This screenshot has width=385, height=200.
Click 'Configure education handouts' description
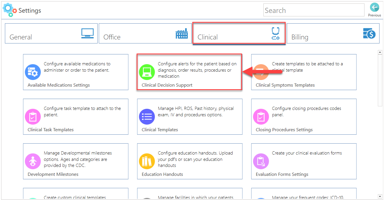[x=195, y=159]
